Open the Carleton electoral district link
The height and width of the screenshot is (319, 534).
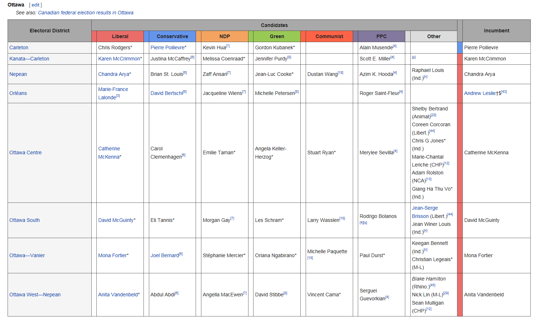coord(19,47)
